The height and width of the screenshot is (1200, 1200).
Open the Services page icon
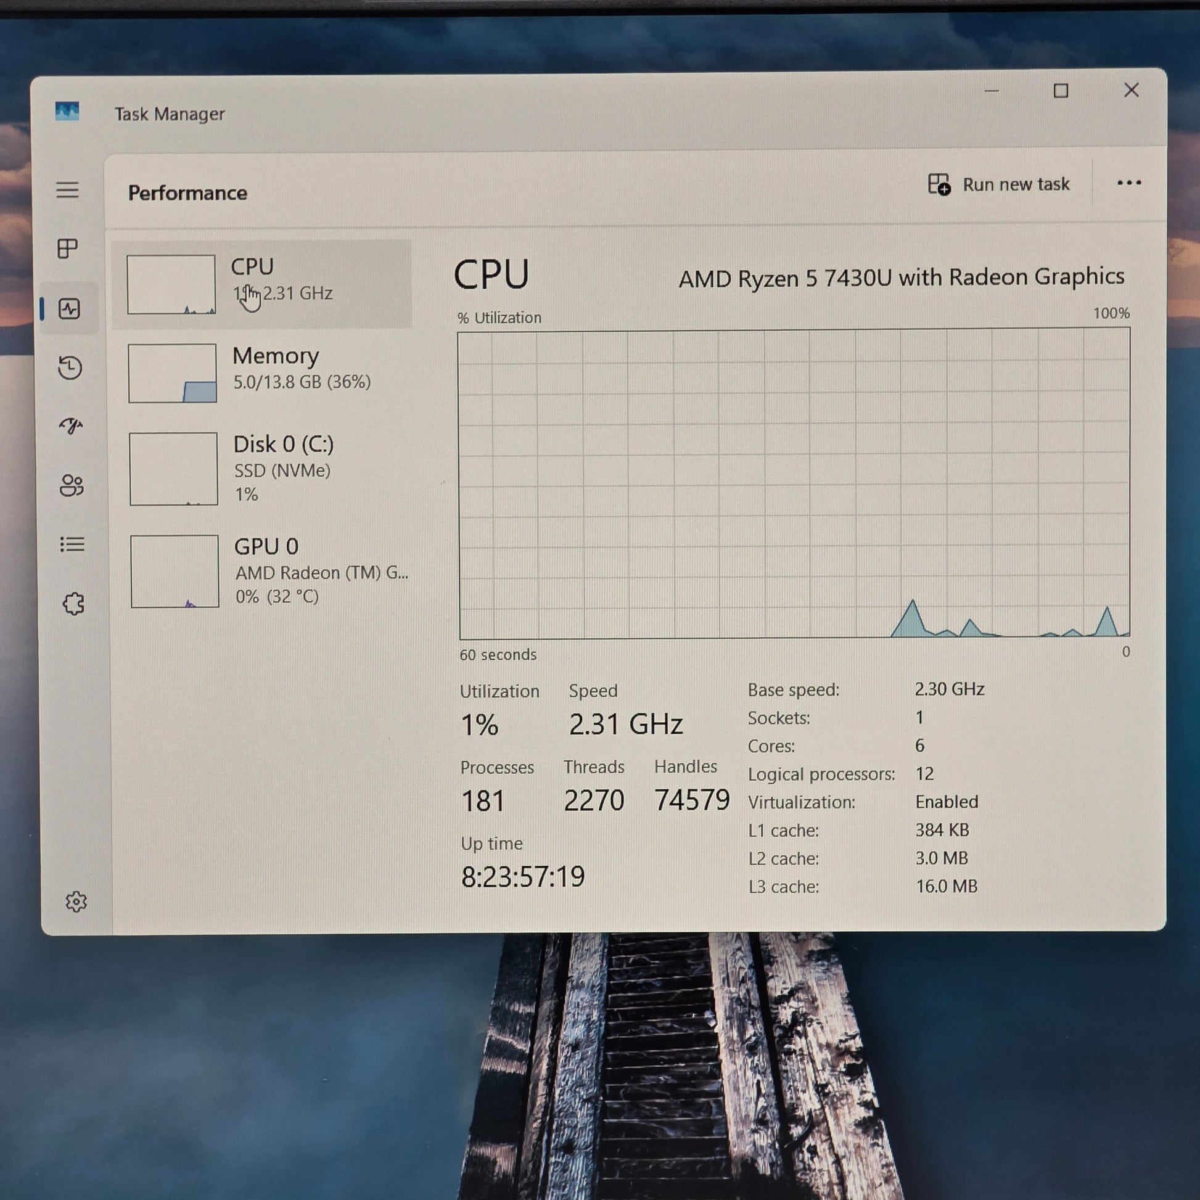(x=73, y=604)
